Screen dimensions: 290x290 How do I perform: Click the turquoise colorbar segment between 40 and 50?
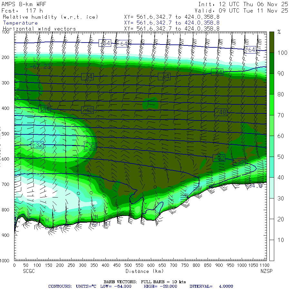(x=272, y=167)
